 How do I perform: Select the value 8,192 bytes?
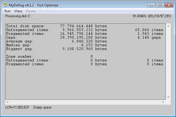[94, 45]
